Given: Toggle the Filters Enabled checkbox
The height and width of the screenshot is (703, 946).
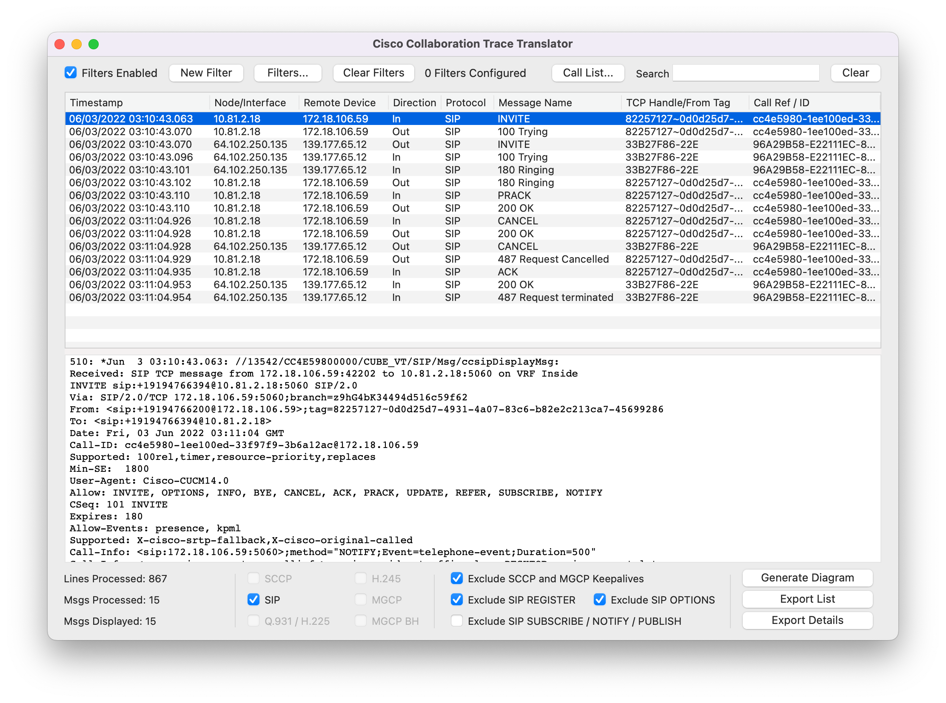Looking at the screenshot, I should (x=71, y=73).
